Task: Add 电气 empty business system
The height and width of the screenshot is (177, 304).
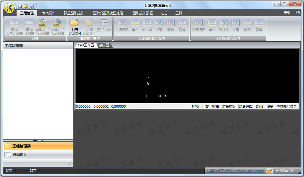Action: click(x=212, y=26)
